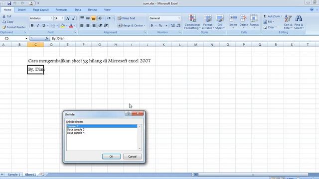The image size is (319, 179).
Task: Apply the red Font Color
Action: 71,25
